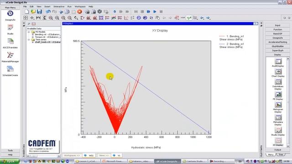This screenshot has width=292, height=164.
Task: Launch Studio from the Main Menu sidebar
Action: pyautogui.click(x=10, y=30)
